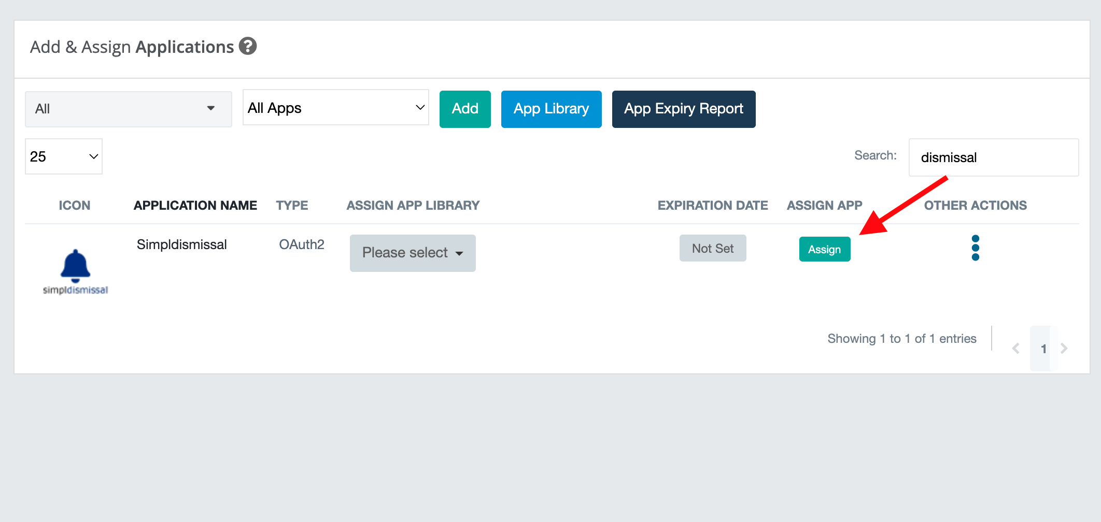Go to the next page arrow

coord(1064,349)
